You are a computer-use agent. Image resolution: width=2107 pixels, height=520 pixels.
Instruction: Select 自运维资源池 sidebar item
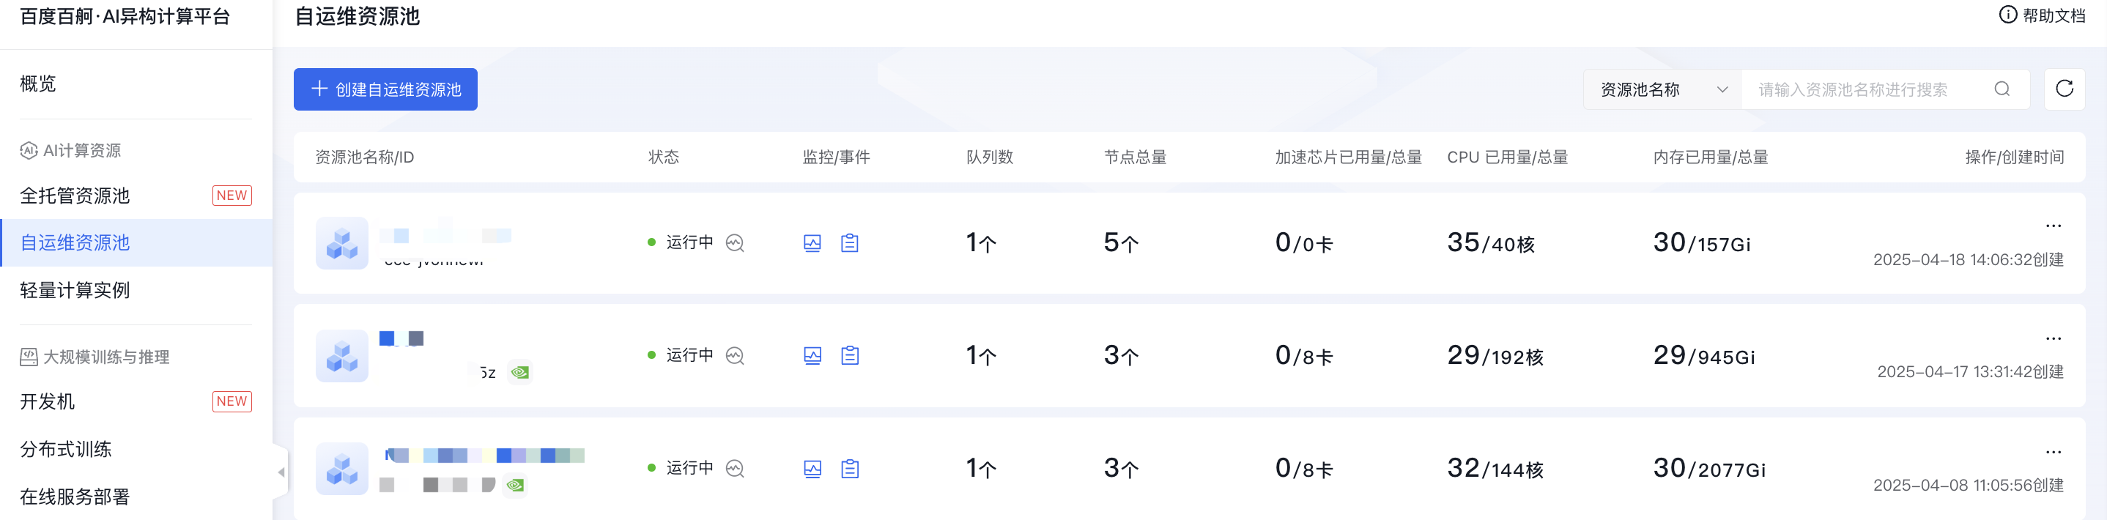point(136,243)
